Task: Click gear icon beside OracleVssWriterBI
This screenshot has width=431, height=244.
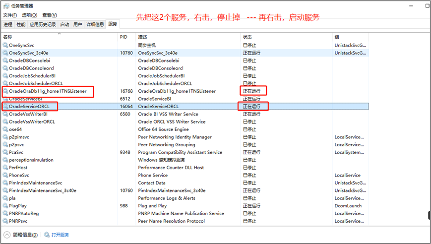Action: (5, 114)
